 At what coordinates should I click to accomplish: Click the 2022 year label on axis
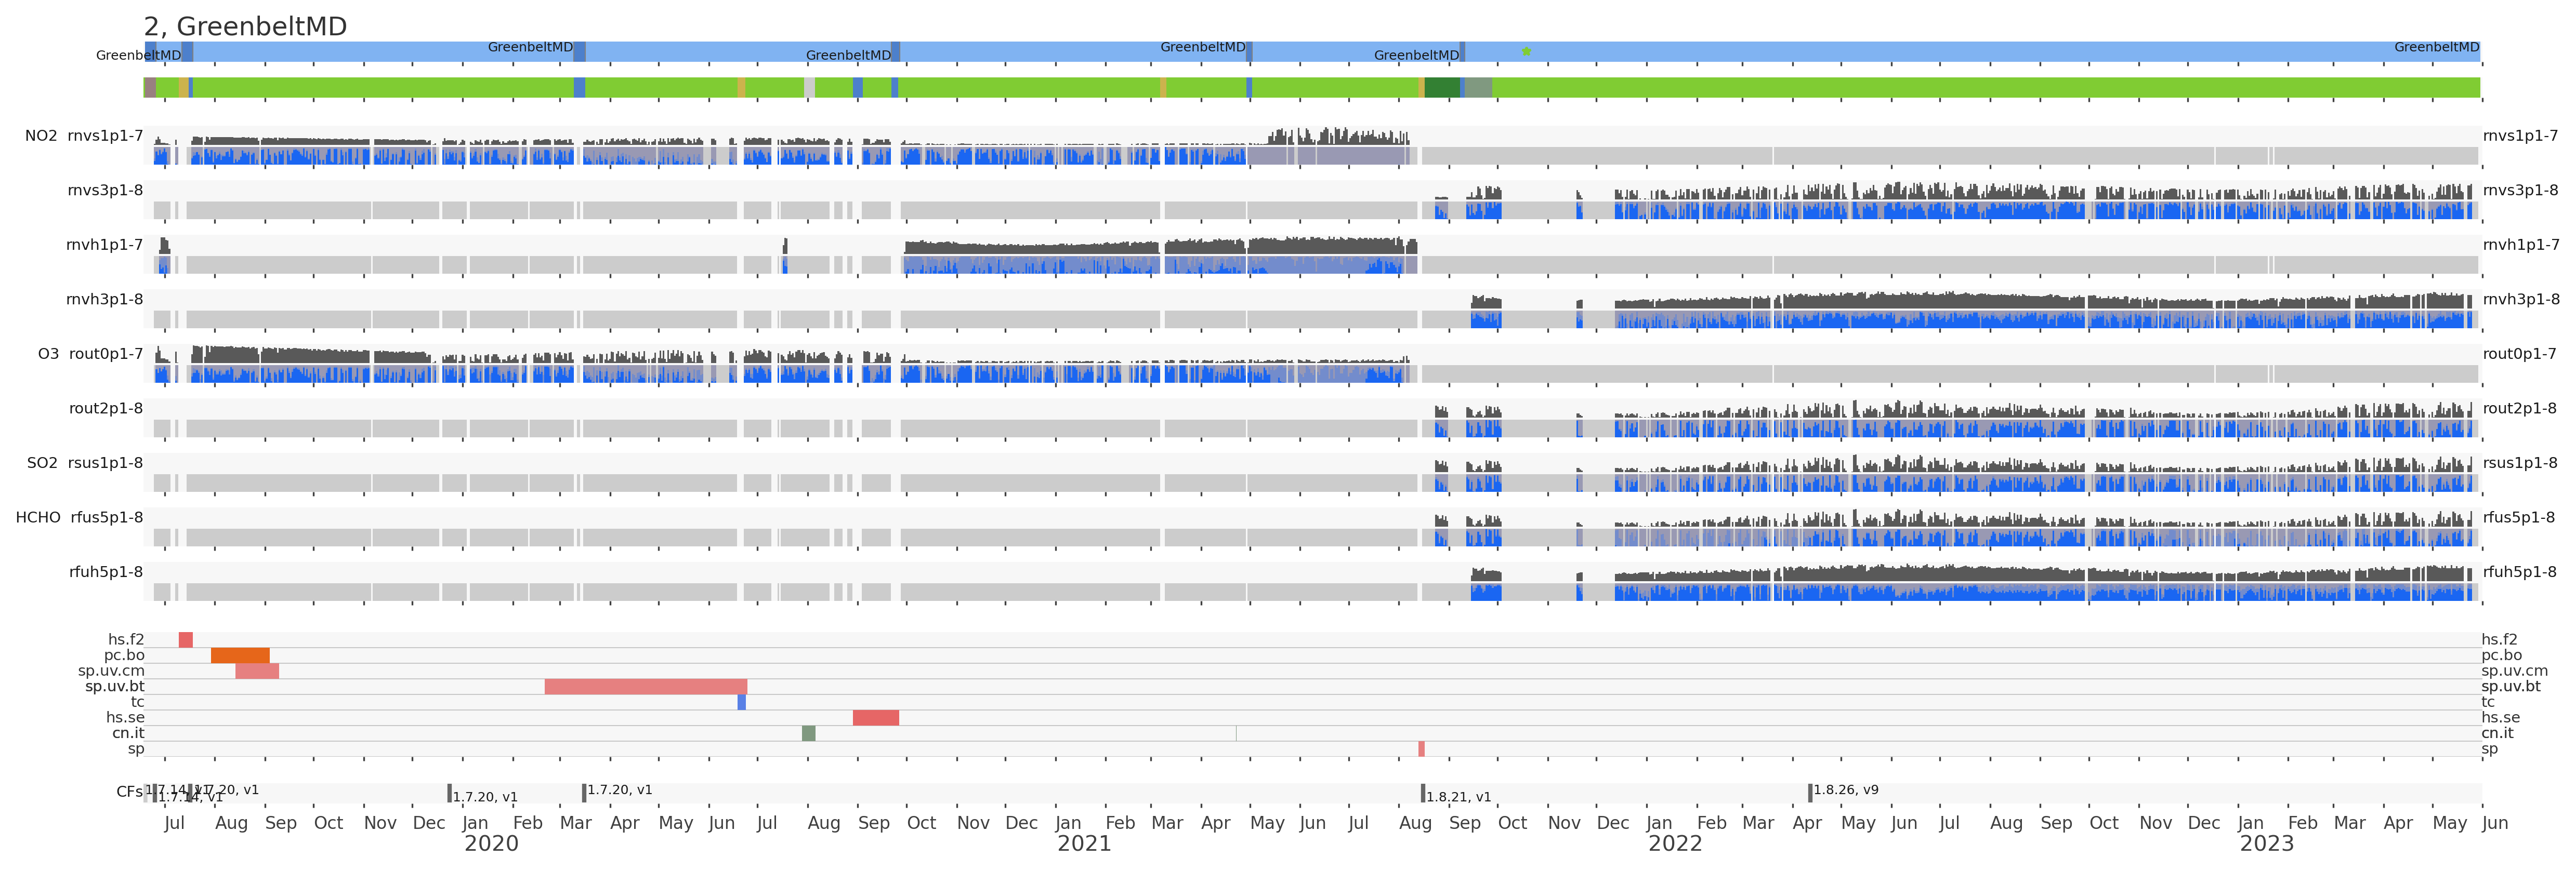pos(1675,843)
